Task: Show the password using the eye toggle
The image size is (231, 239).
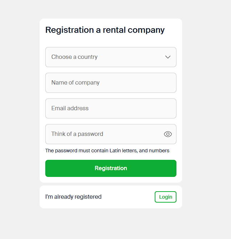Action: 168,134
